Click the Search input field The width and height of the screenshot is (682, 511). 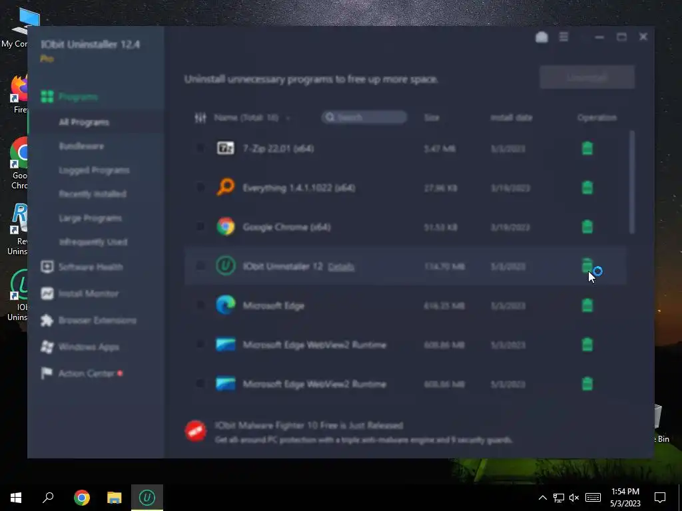tap(364, 117)
